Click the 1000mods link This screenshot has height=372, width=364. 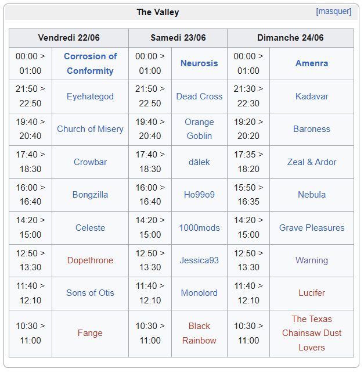pos(199,228)
